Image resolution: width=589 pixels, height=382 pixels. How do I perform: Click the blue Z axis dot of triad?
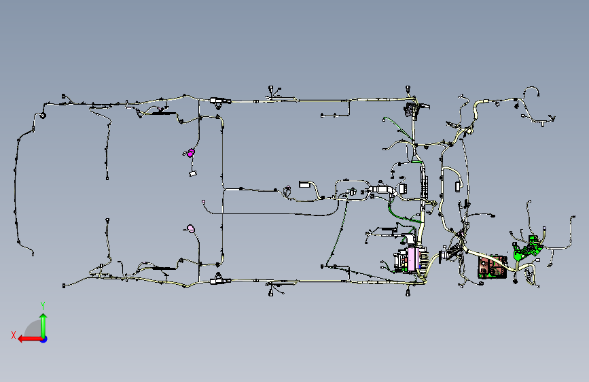coord(44,339)
